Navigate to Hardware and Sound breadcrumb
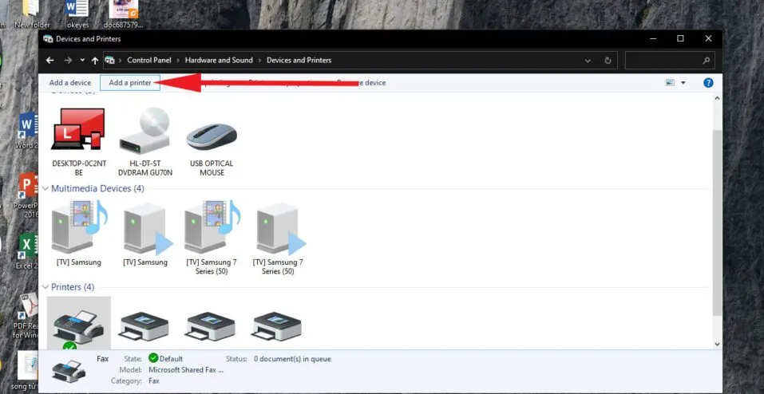Screen dimensions: 764x394 (x=219, y=61)
